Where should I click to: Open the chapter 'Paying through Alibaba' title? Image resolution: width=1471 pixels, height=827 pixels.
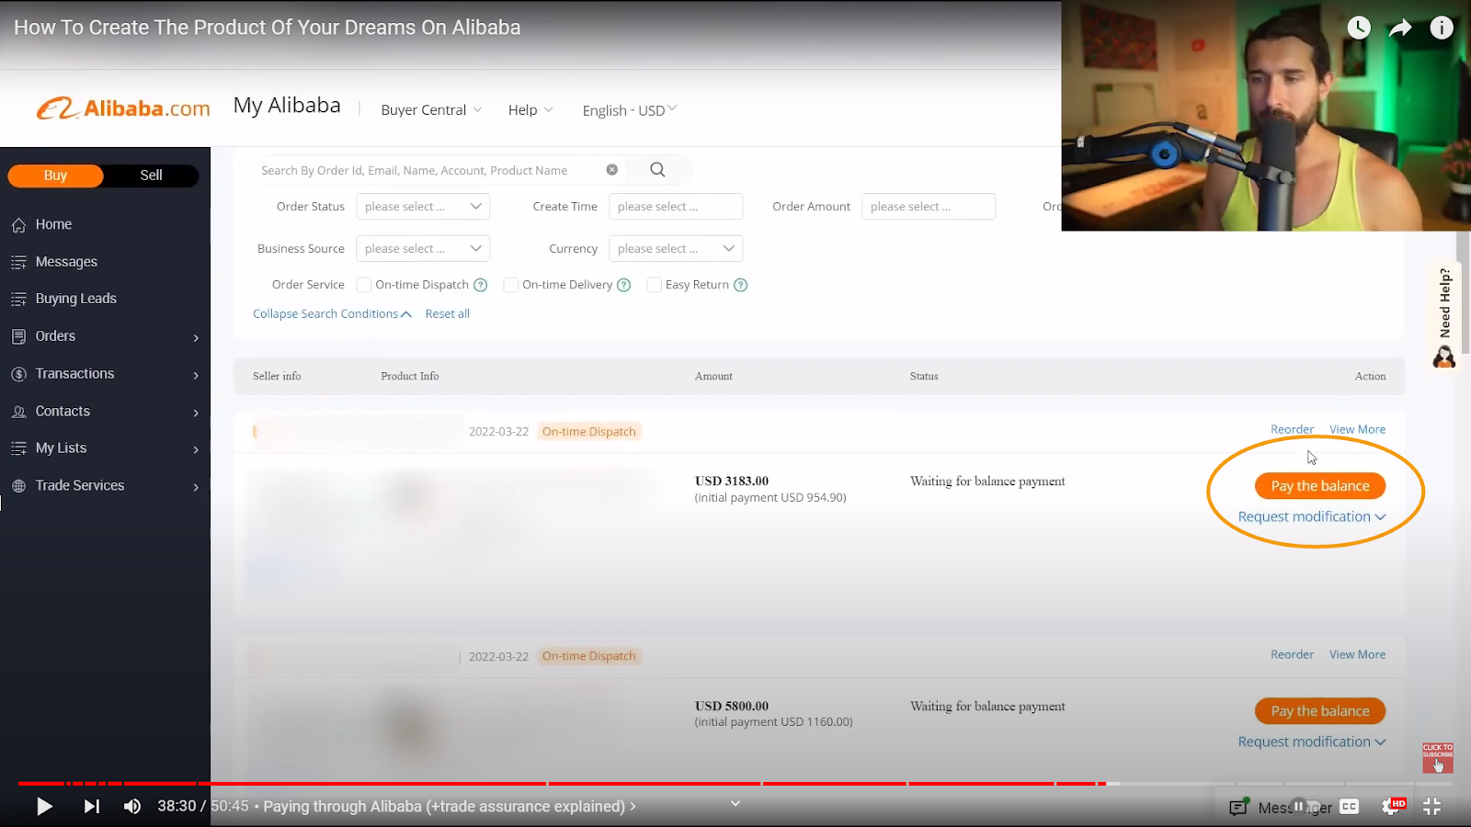(x=450, y=806)
